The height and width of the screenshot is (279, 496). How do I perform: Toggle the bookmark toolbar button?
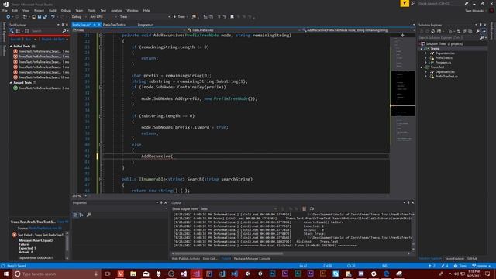(232, 17)
